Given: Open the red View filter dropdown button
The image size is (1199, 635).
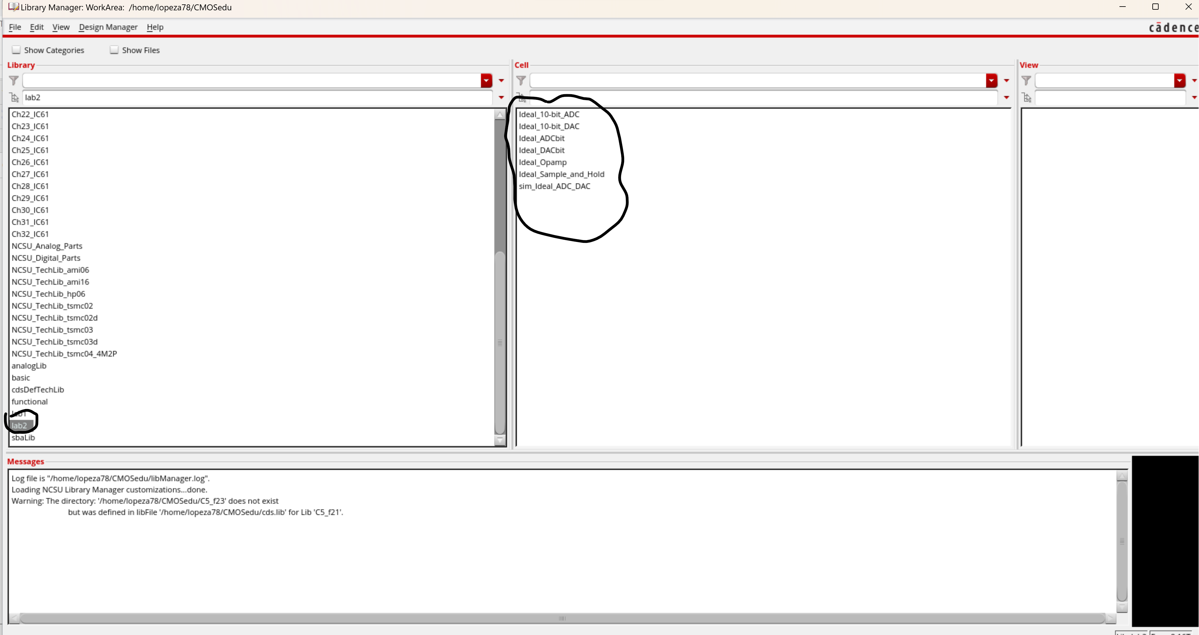Looking at the screenshot, I should (x=1180, y=80).
